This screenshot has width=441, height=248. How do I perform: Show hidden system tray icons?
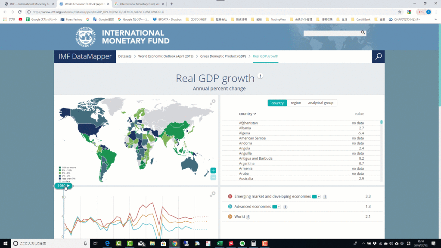pos(363,243)
